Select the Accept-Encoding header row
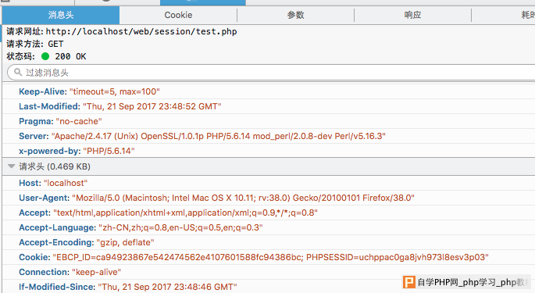Screen dimensions: 535x293 pyautogui.click(x=269, y=242)
